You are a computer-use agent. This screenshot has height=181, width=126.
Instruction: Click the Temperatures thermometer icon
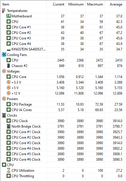pos(4,11)
